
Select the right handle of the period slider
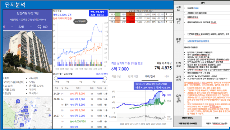tap(105, 78)
